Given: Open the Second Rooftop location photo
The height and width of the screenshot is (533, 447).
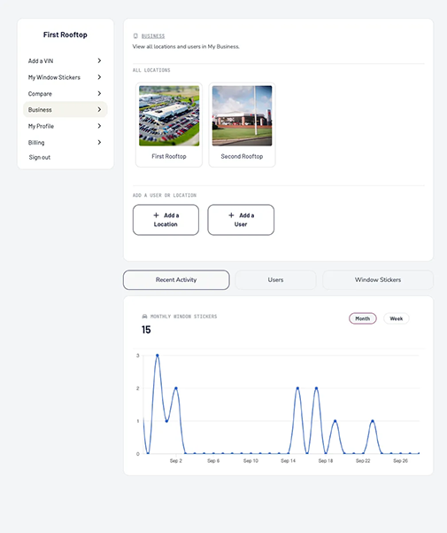Looking at the screenshot, I should (x=242, y=115).
